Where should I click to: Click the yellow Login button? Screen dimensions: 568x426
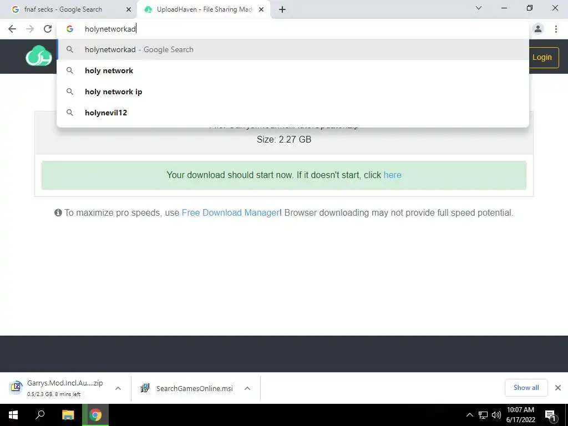pos(544,57)
